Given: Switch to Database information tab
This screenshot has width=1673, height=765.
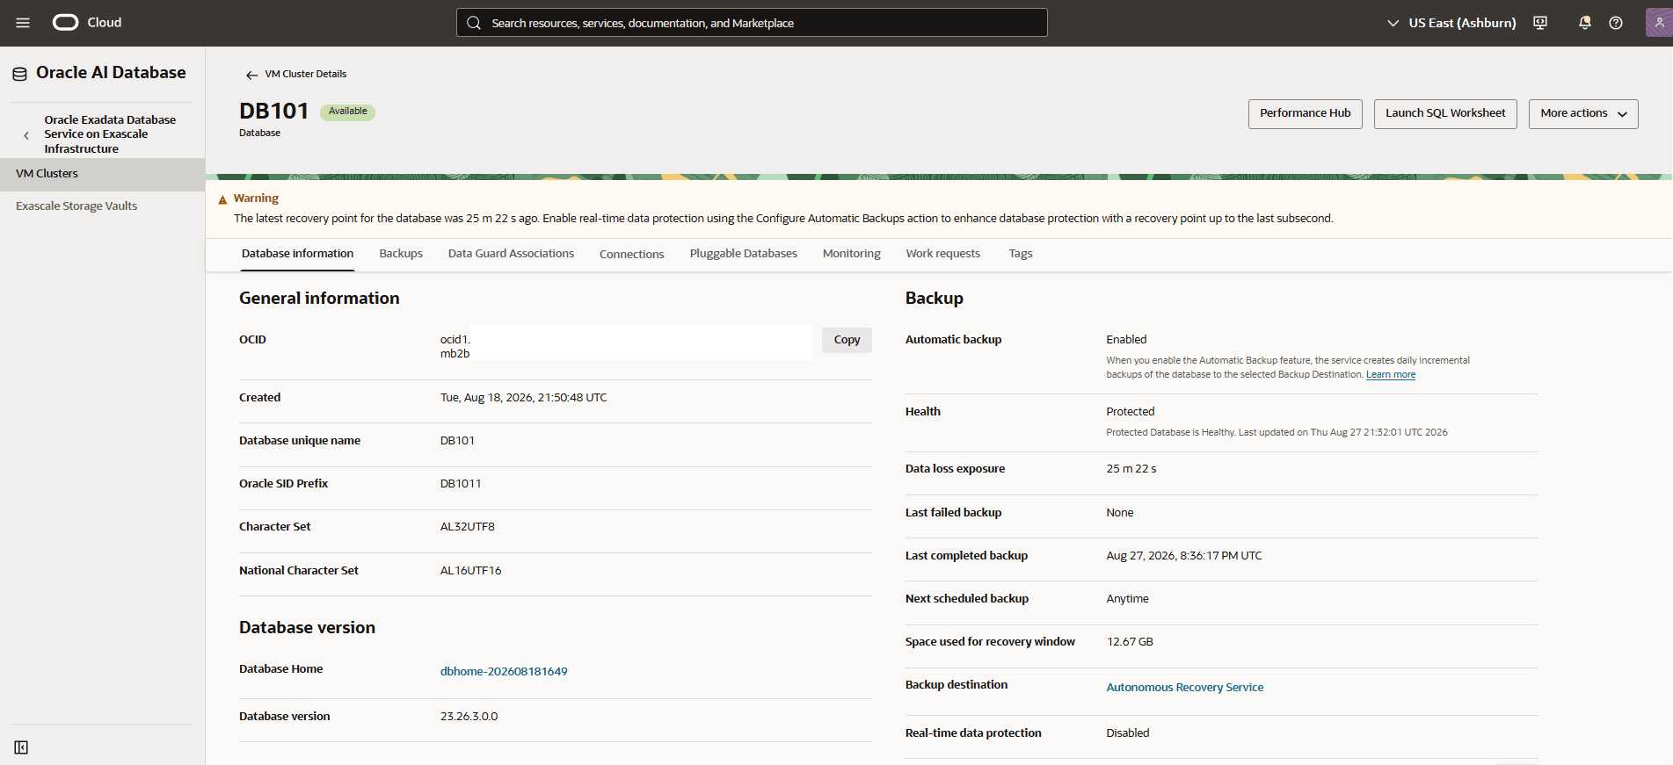Looking at the screenshot, I should point(297,254).
